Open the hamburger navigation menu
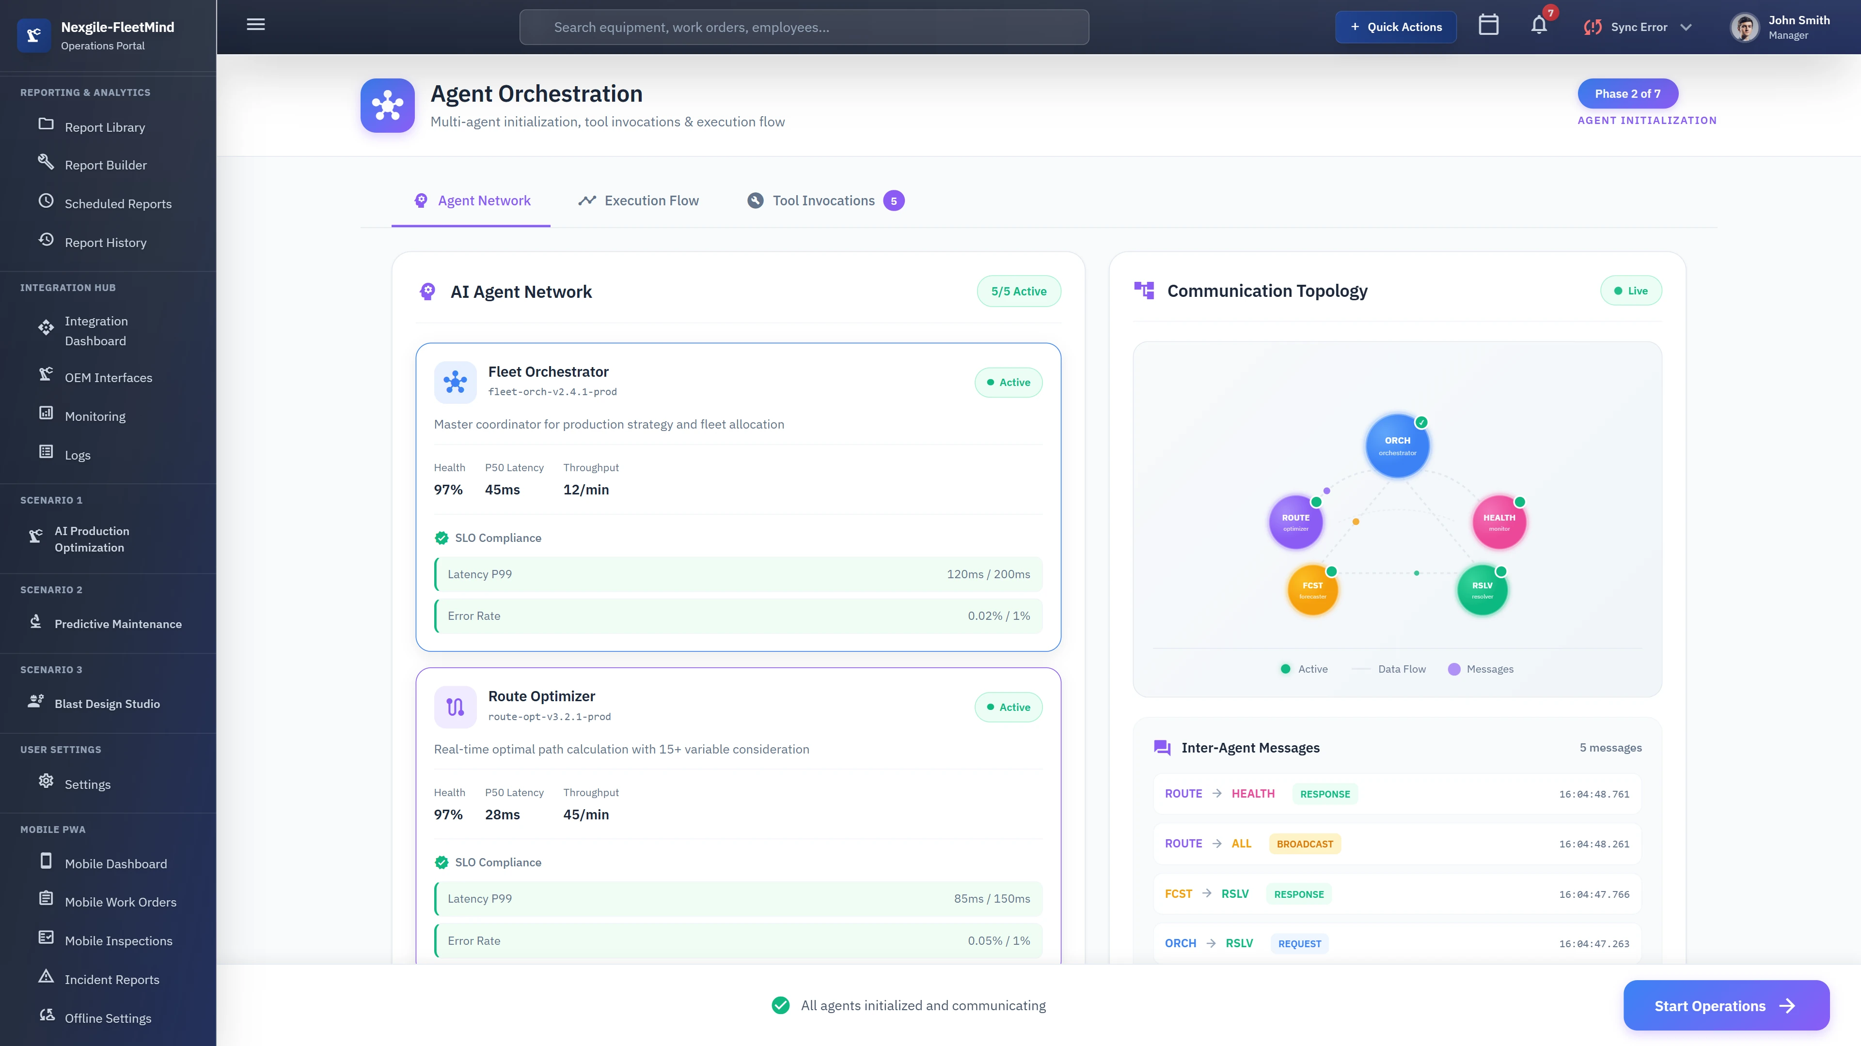1861x1046 pixels. [x=255, y=24]
